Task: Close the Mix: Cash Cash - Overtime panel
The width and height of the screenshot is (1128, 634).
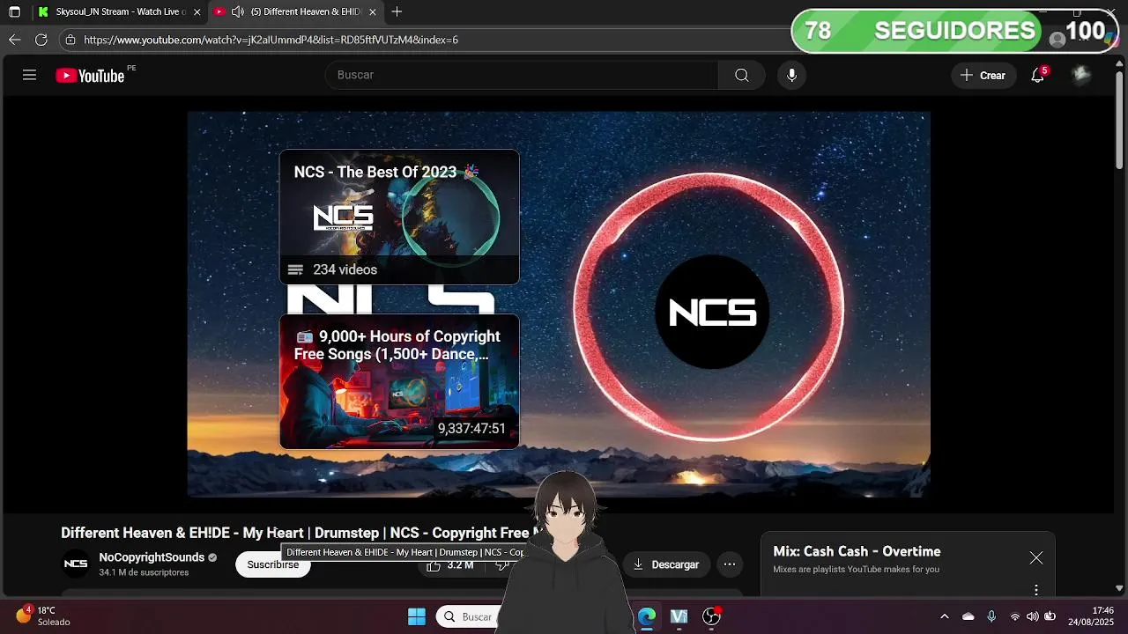Action: pyautogui.click(x=1036, y=558)
